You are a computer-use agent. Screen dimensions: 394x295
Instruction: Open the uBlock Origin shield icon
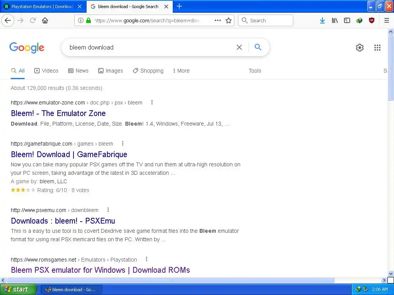pos(372,20)
